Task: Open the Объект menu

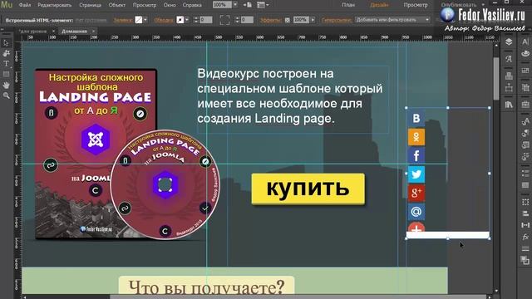Action: [117, 5]
